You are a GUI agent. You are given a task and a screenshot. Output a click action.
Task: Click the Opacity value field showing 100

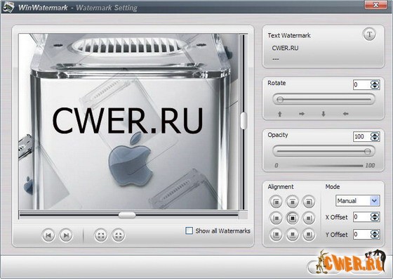361,136
